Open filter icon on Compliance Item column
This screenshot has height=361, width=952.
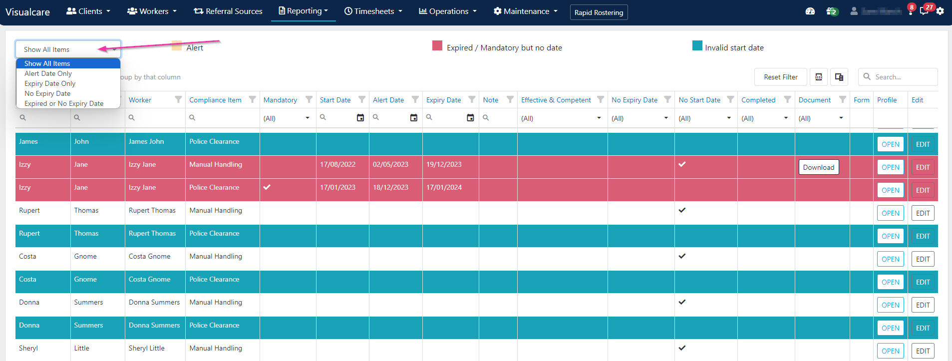(253, 100)
